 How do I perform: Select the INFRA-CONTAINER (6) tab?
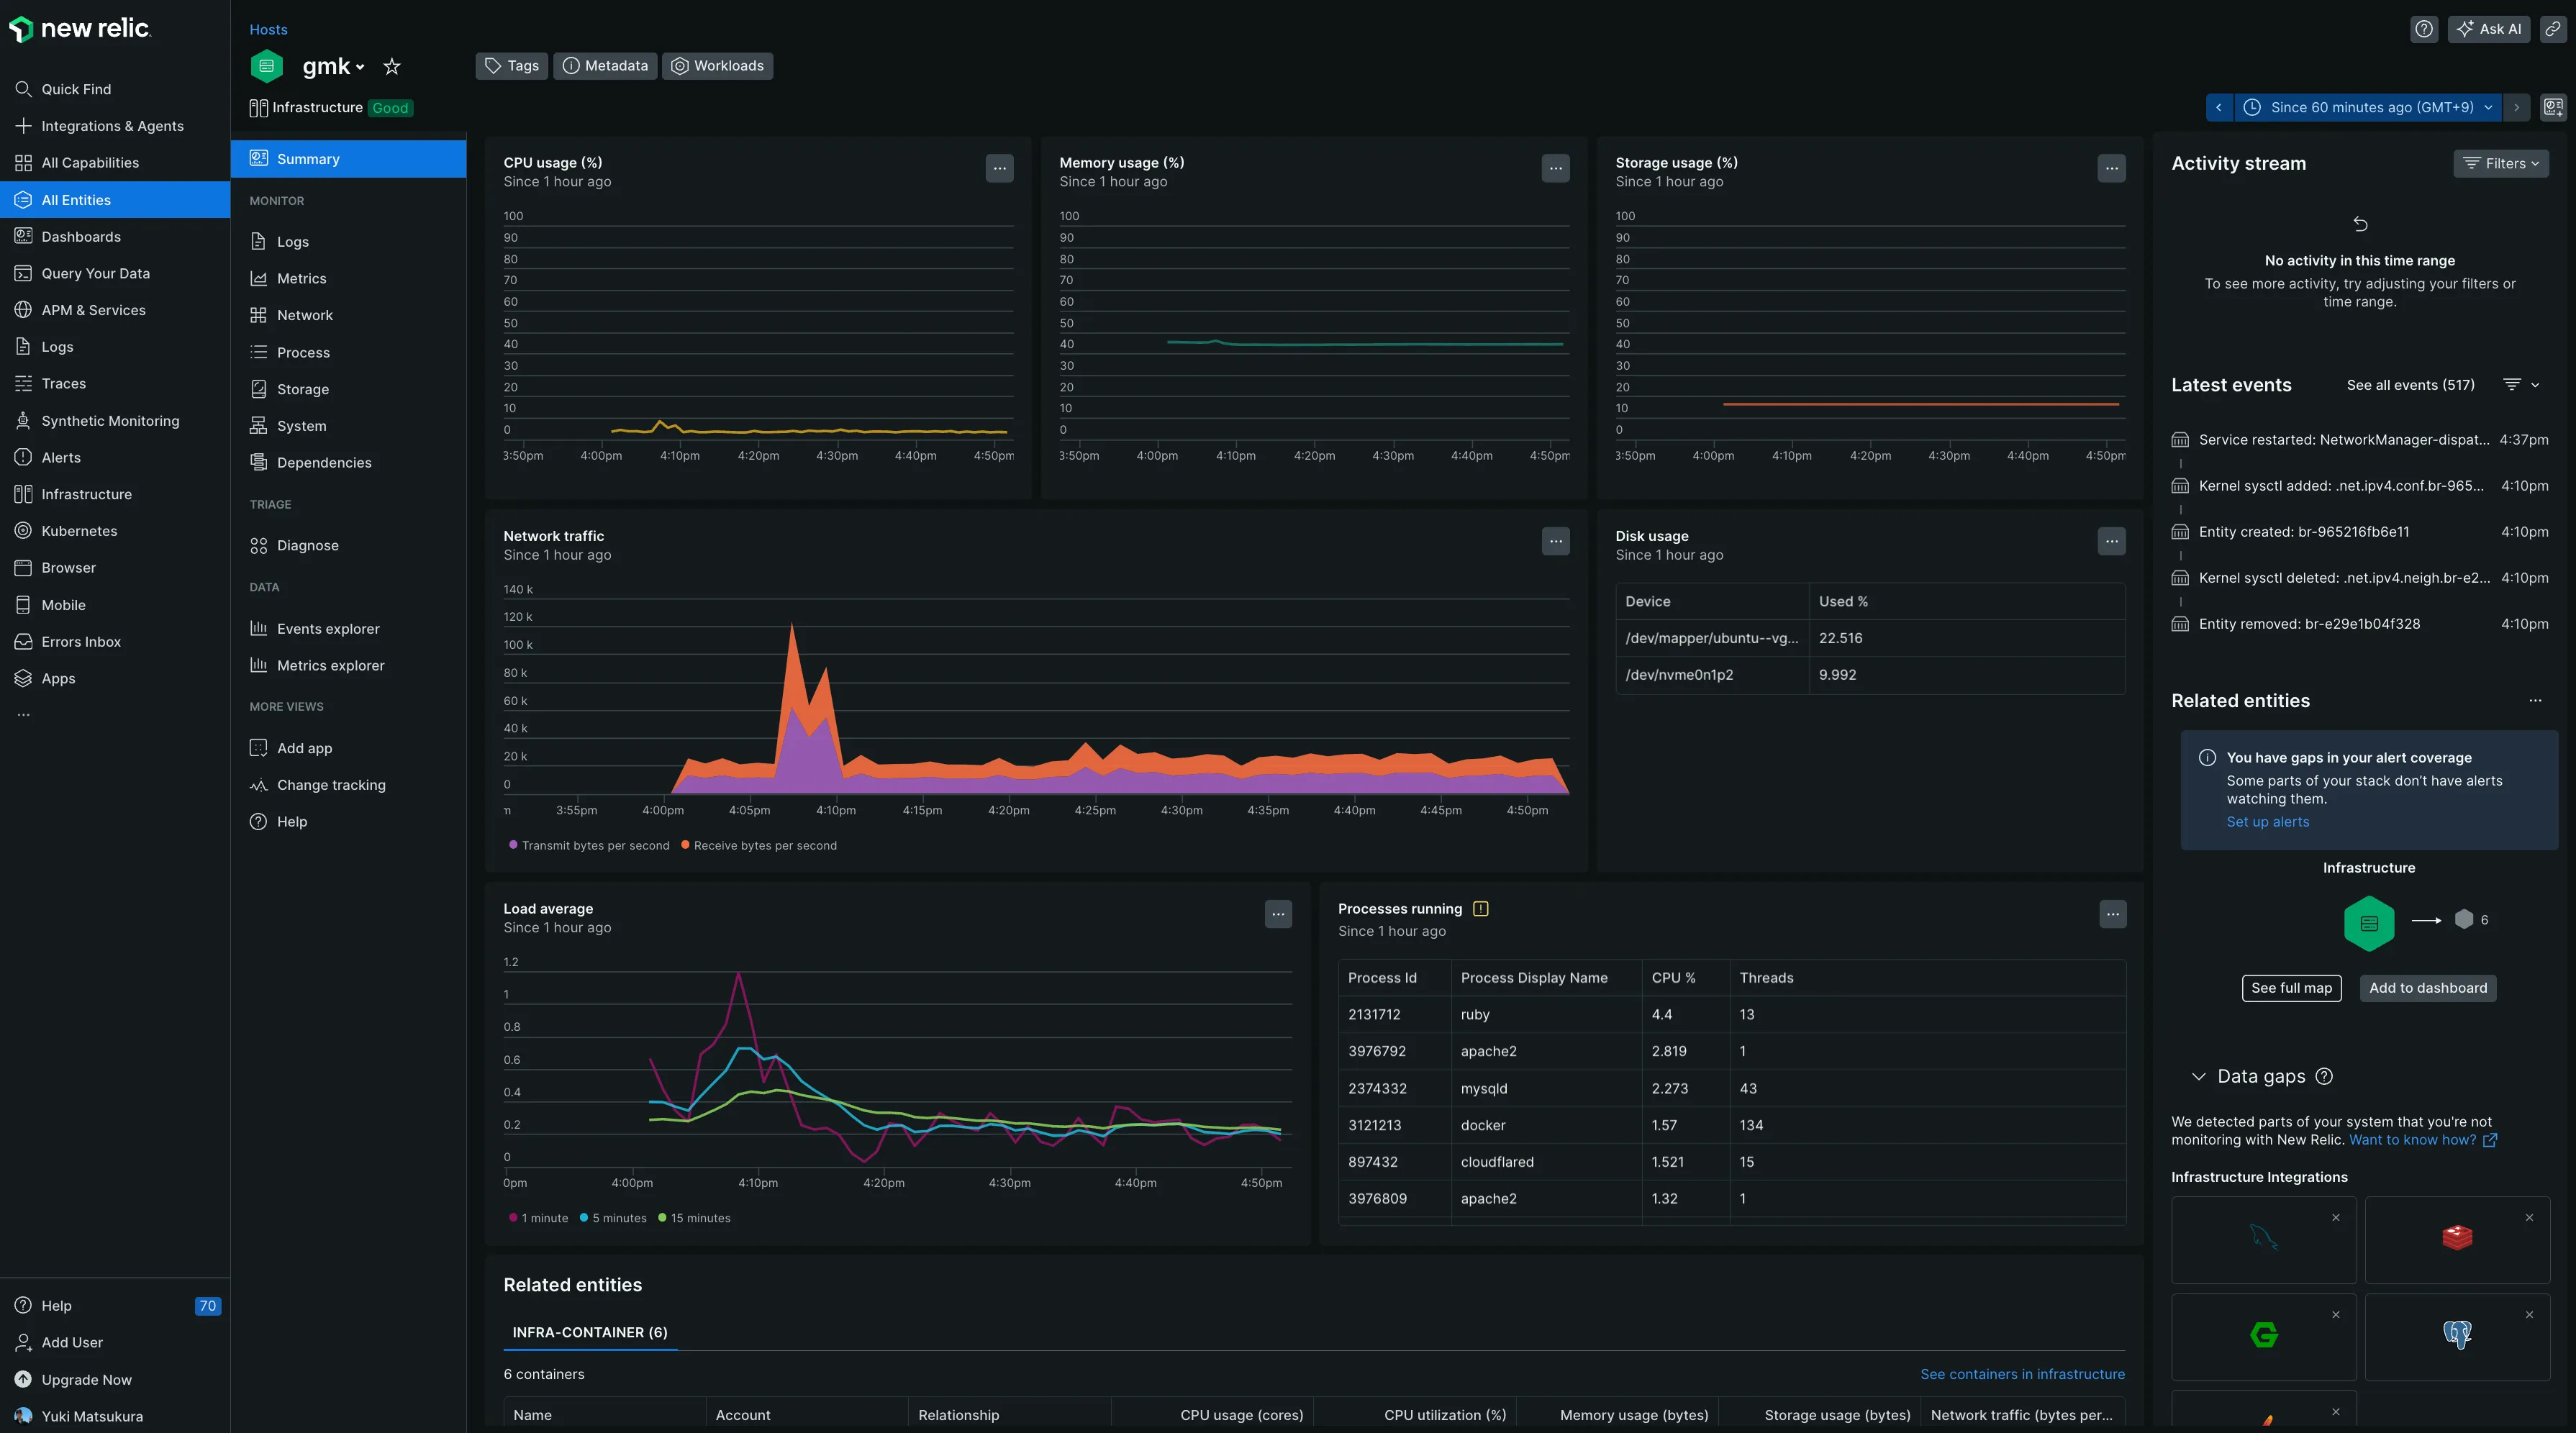589,1332
